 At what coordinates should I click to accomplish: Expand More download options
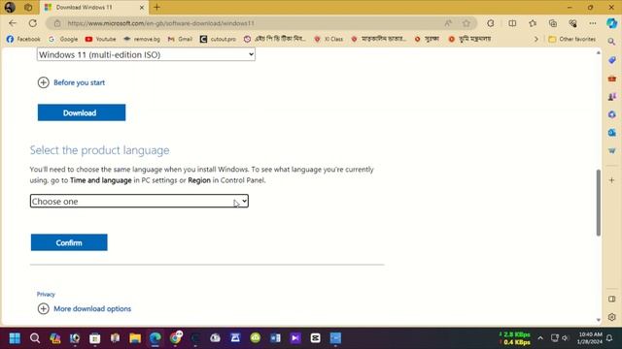(85, 308)
